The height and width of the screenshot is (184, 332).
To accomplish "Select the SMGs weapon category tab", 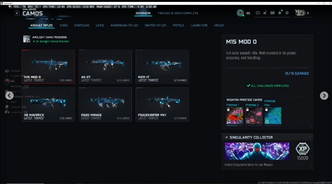I will pyautogui.click(x=64, y=25).
